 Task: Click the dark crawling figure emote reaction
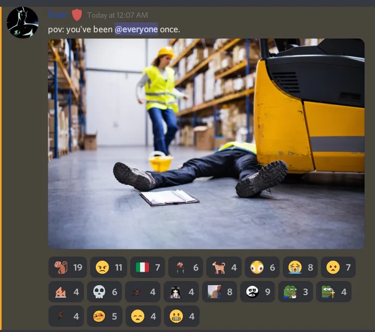[x=143, y=291]
